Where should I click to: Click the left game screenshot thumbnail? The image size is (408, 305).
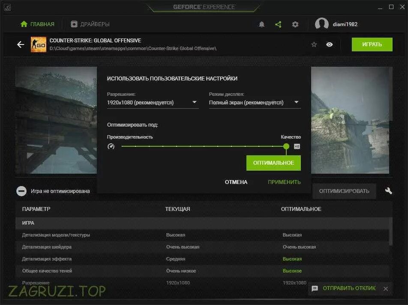pyautogui.click(x=56, y=120)
